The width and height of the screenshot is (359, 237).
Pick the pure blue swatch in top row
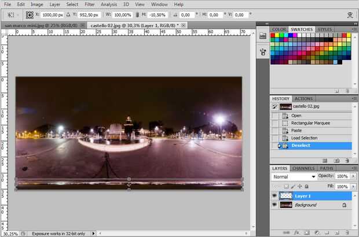click(290, 35)
